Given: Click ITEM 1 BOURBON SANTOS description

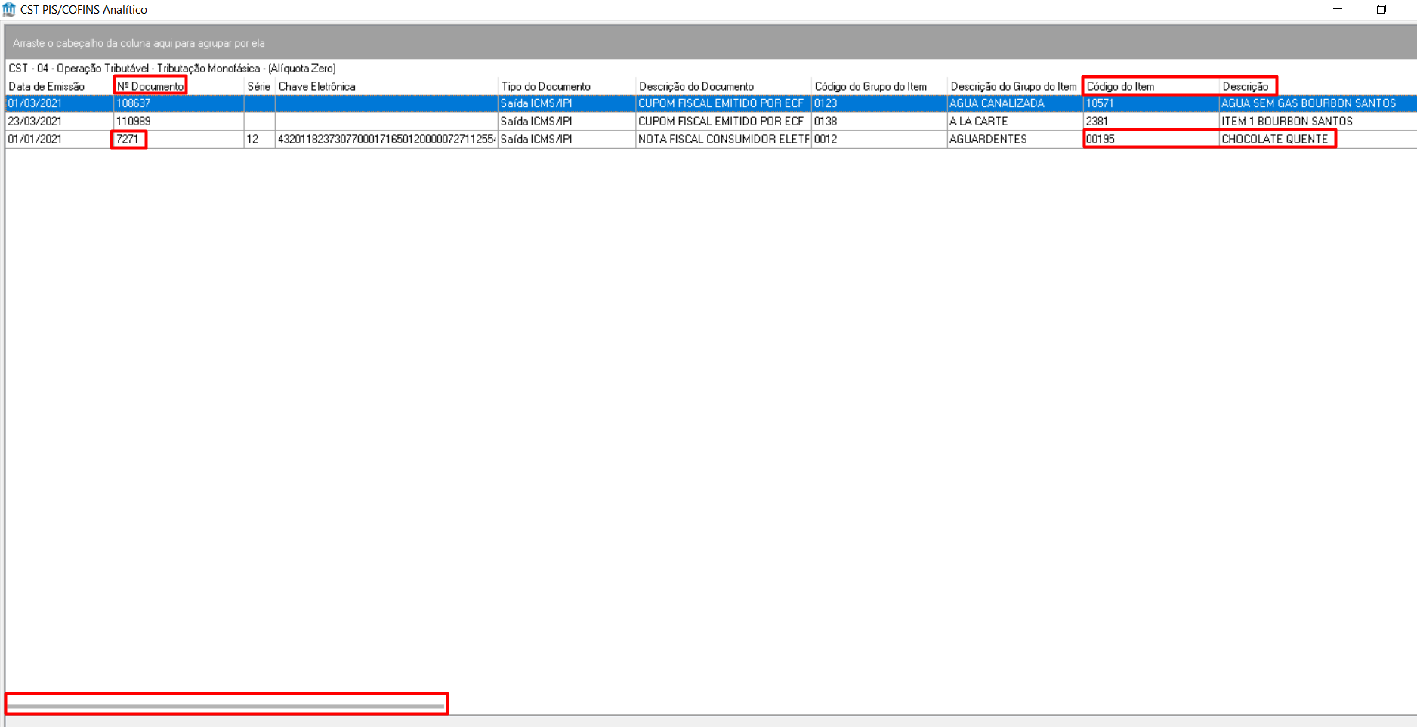Looking at the screenshot, I should [1318, 121].
